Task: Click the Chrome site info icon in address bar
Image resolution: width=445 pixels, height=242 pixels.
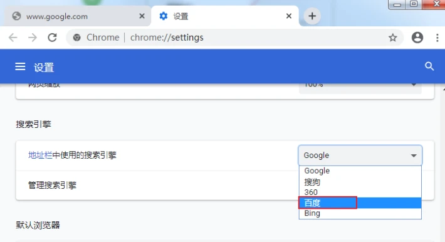Action: click(x=76, y=38)
